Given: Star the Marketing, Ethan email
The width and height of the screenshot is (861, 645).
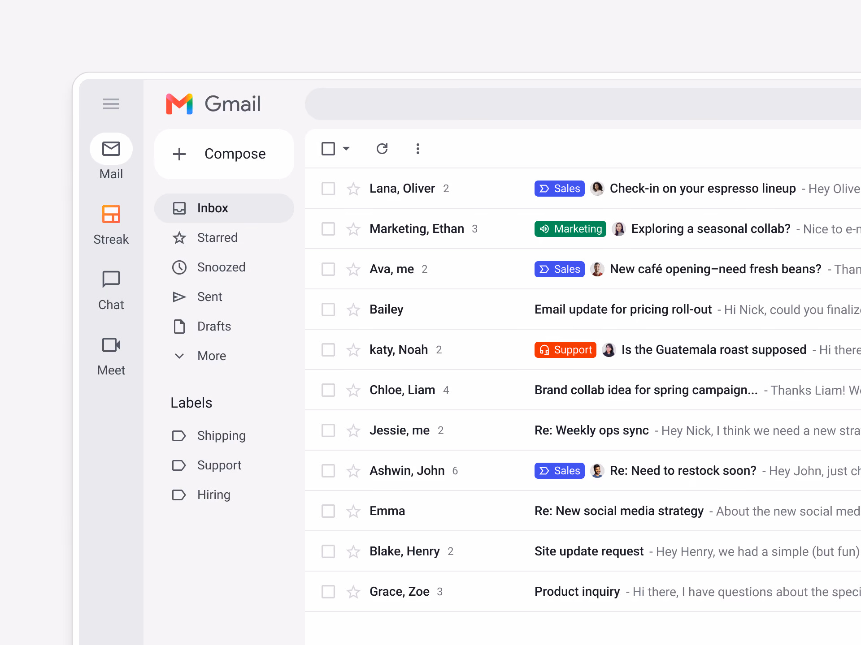Looking at the screenshot, I should click(353, 229).
